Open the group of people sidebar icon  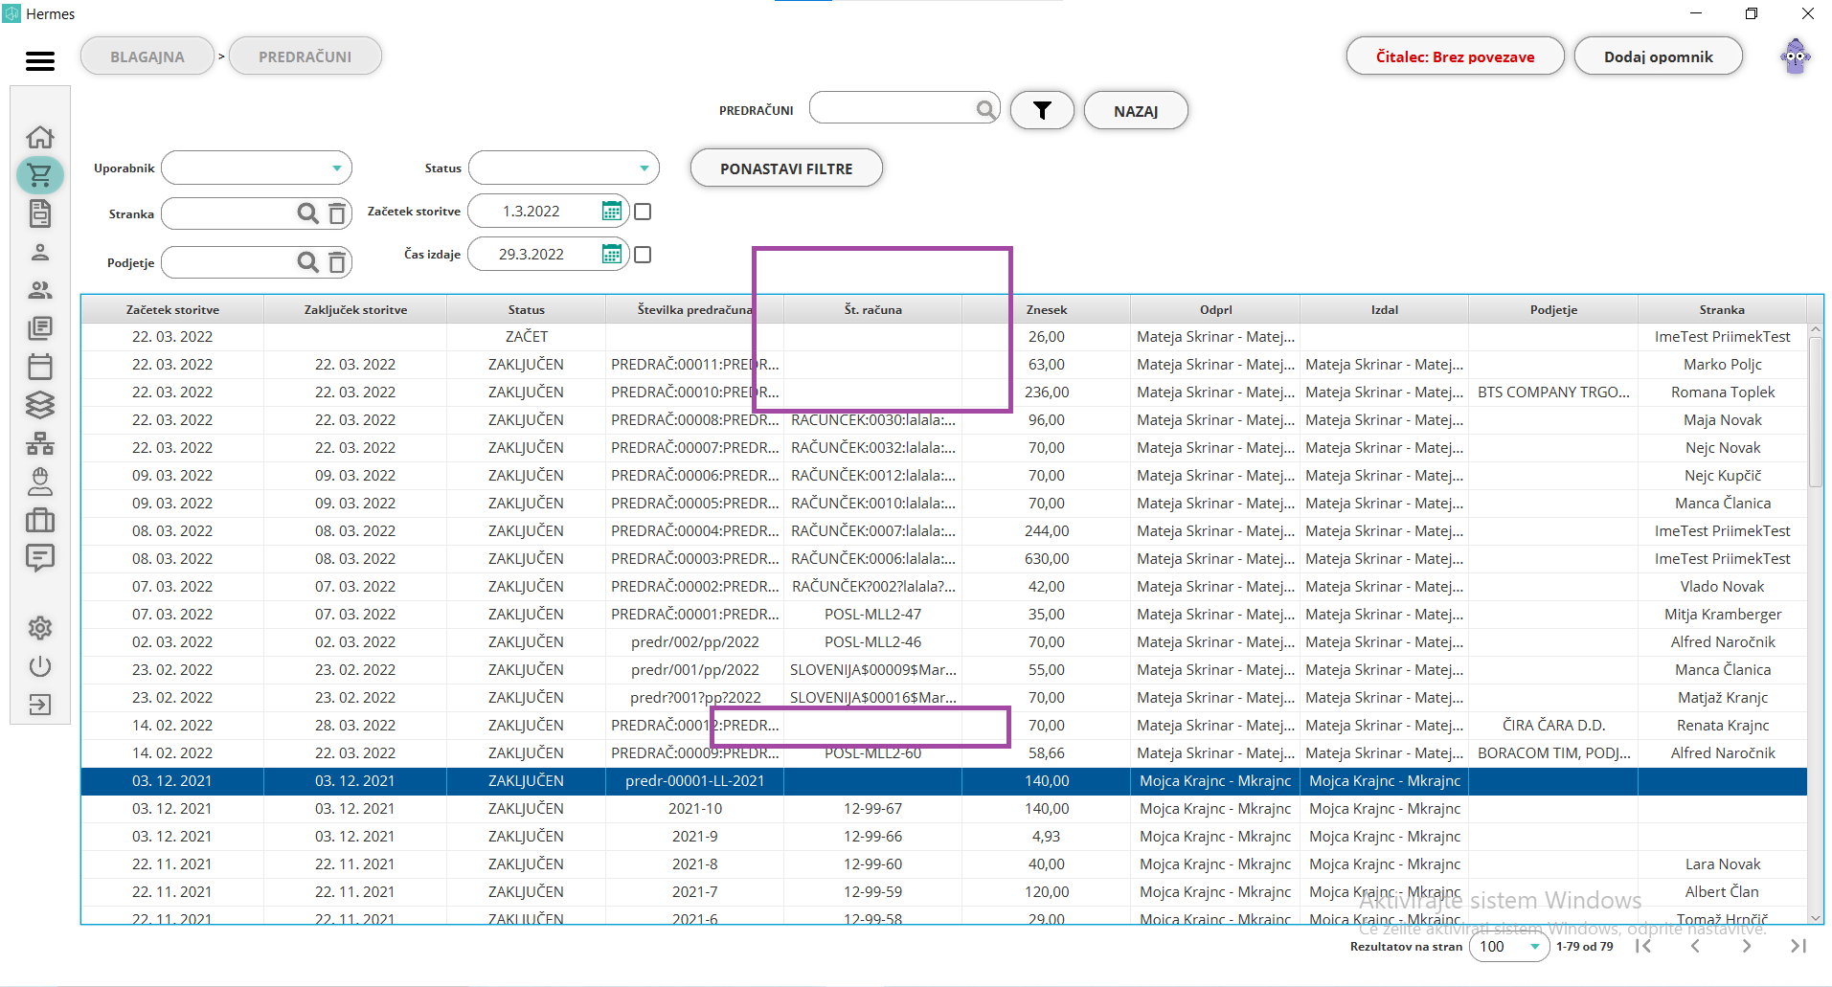[40, 290]
